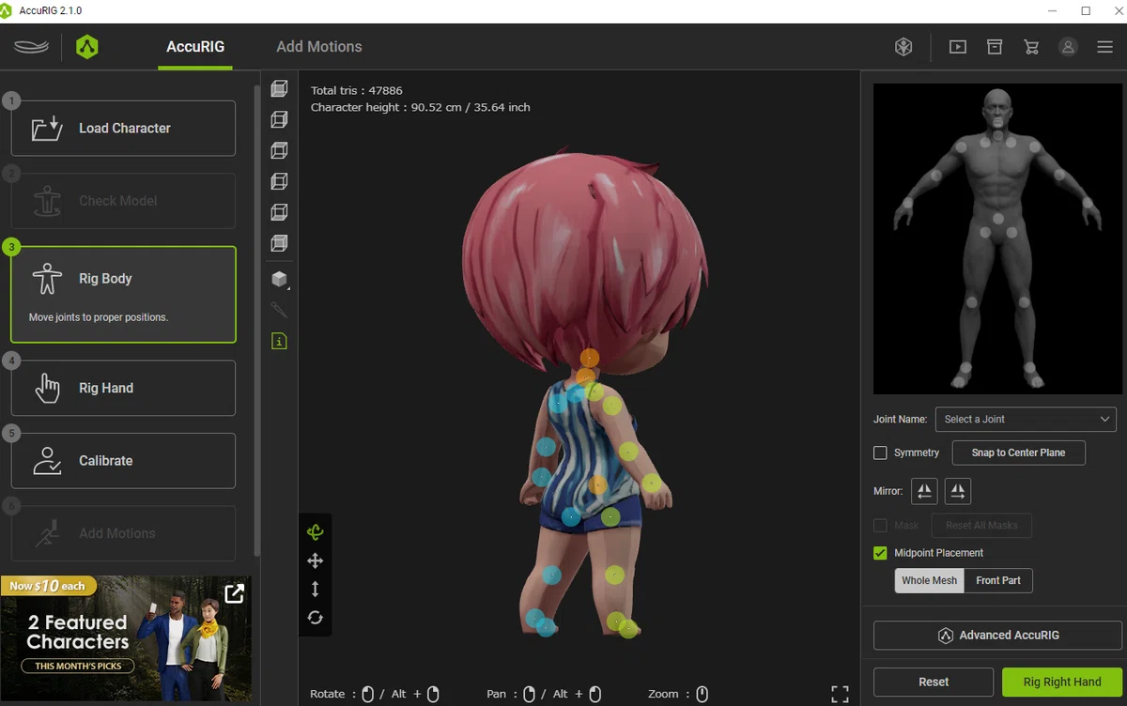The image size is (1127, 706).
Task: Select the Whole Mesh option
Action: click(929, 580)
